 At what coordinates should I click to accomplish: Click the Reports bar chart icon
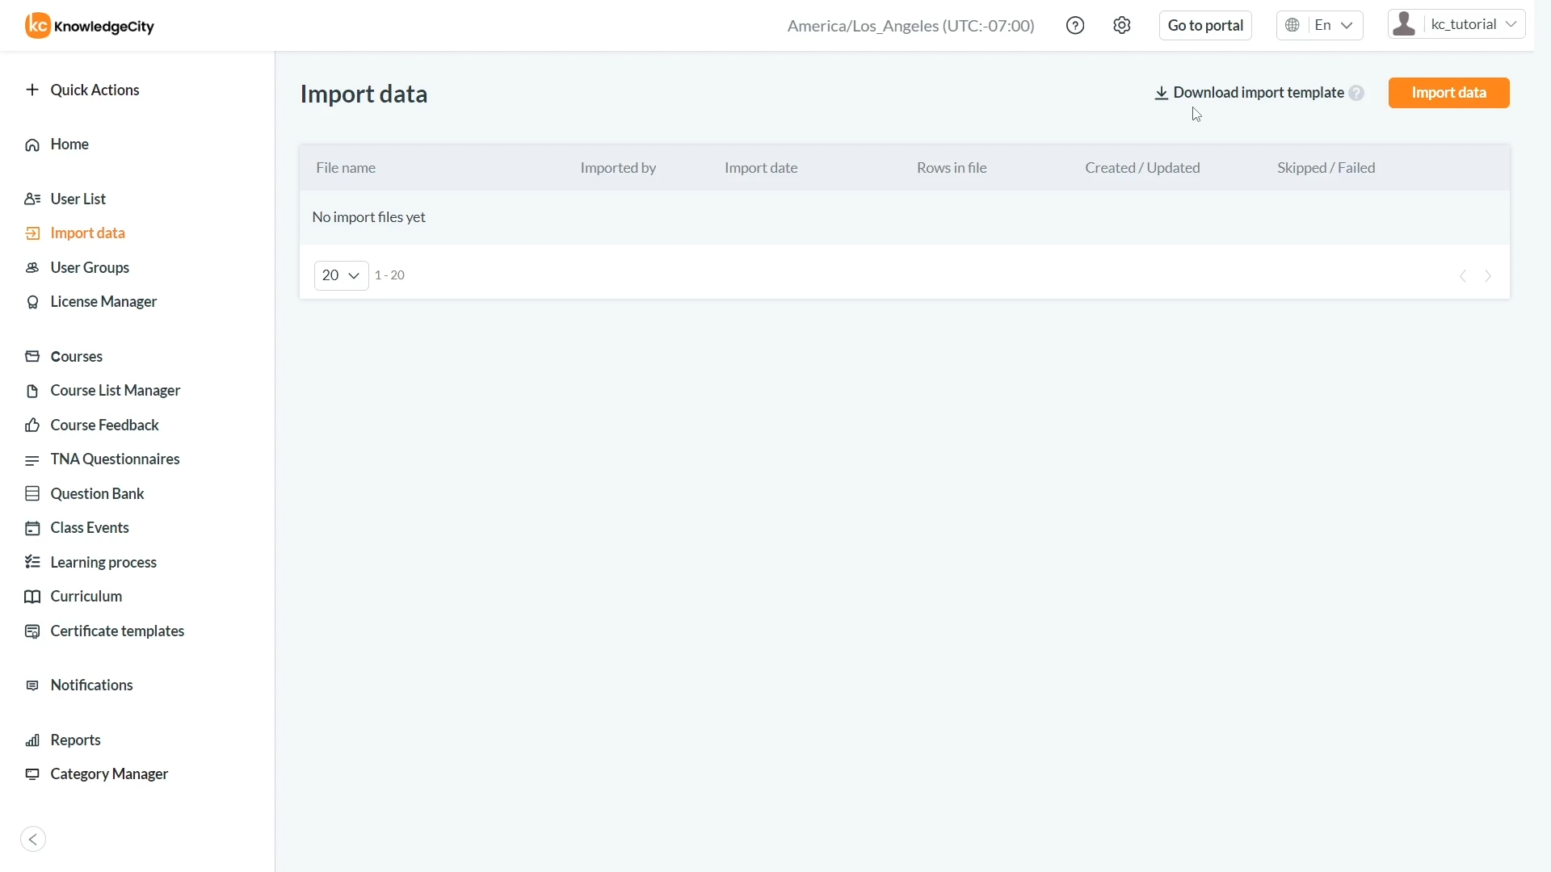click(32, 740)
